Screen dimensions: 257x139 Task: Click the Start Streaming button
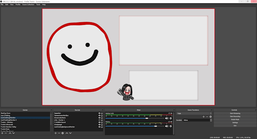coord(235,113)
